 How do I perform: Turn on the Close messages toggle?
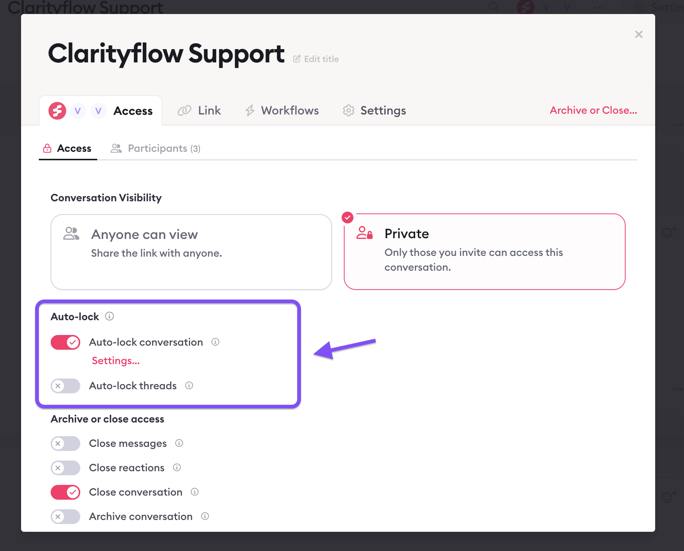(65, 444)
